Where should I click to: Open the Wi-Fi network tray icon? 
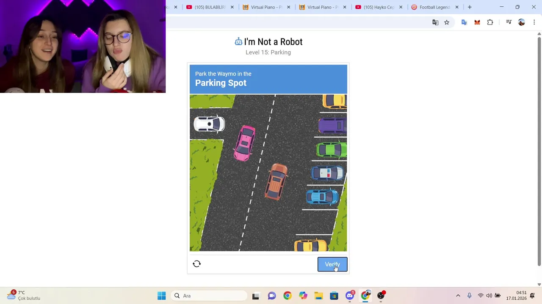point(481,296)
